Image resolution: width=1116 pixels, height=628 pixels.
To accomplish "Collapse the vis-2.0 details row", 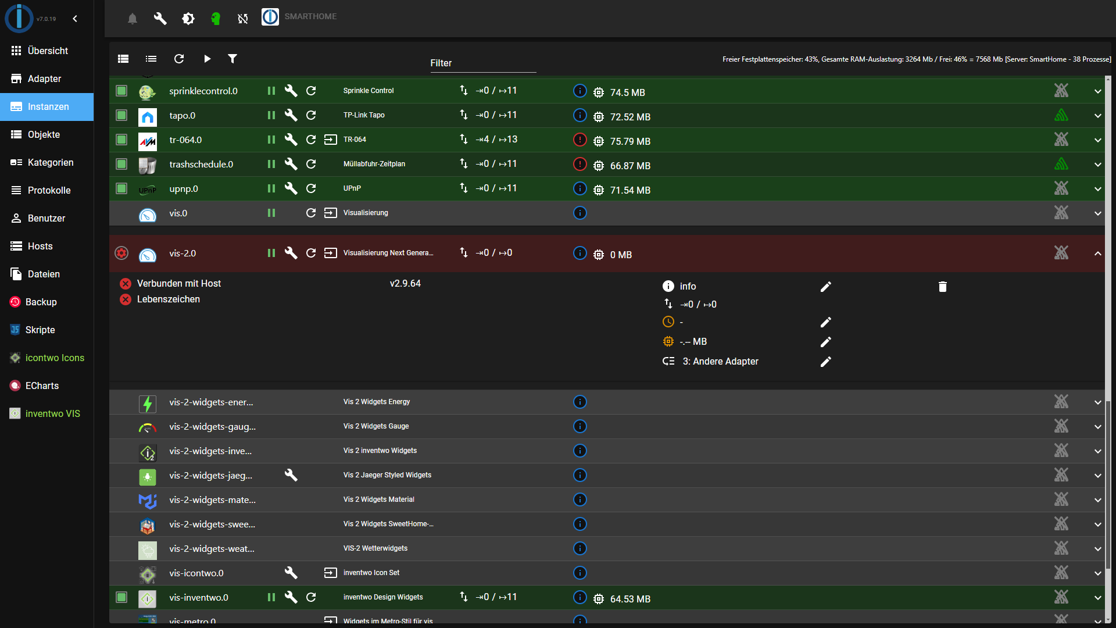I will (1097, 254).
